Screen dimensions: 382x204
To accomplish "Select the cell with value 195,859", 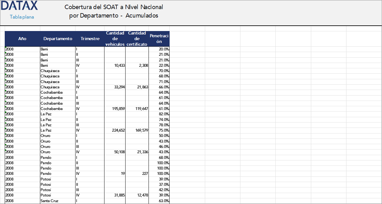I will (x=115, y=109).
